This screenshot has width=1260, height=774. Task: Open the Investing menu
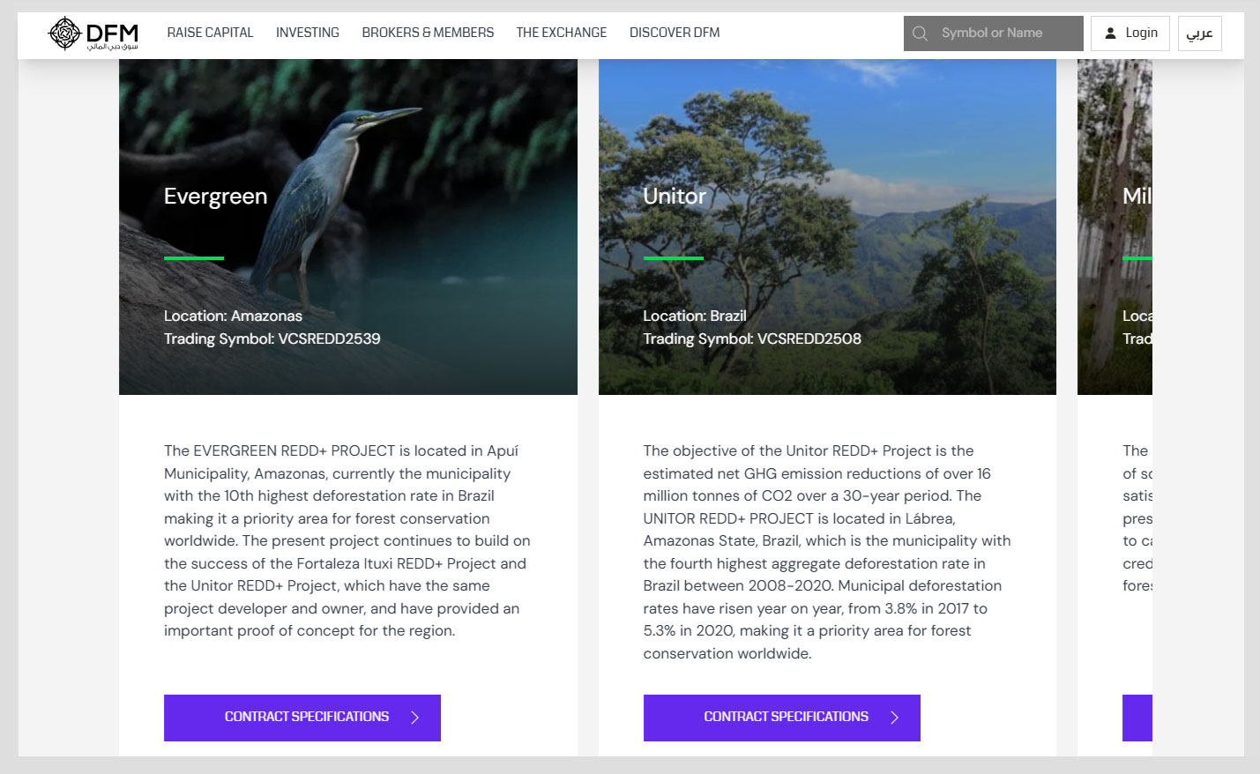click(x=307, y=33)
